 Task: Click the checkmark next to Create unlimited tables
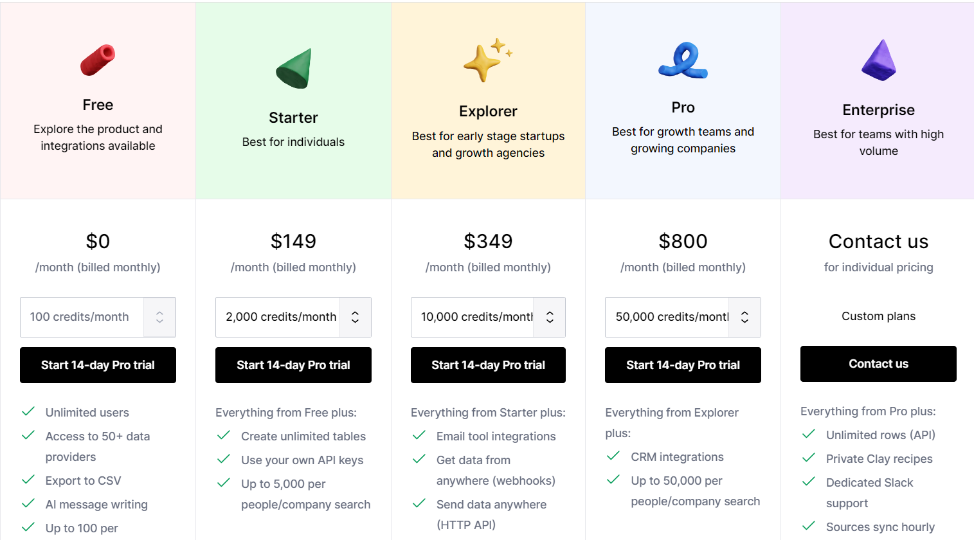pos(224,435)
